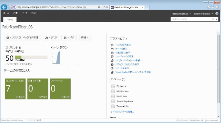Select 作業 in the top navigation menu
The height and width of the screenshot is (123, 221).
[x=15, y=13]
